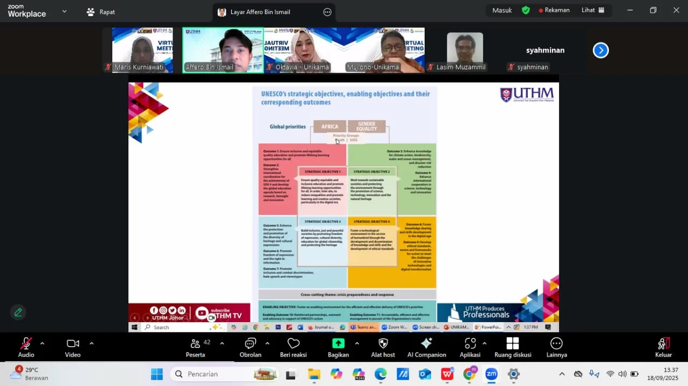This screenshot has width=688, height=386.
Task: Click the volume speaker tray icon
Action: click(x=622, y=374)
